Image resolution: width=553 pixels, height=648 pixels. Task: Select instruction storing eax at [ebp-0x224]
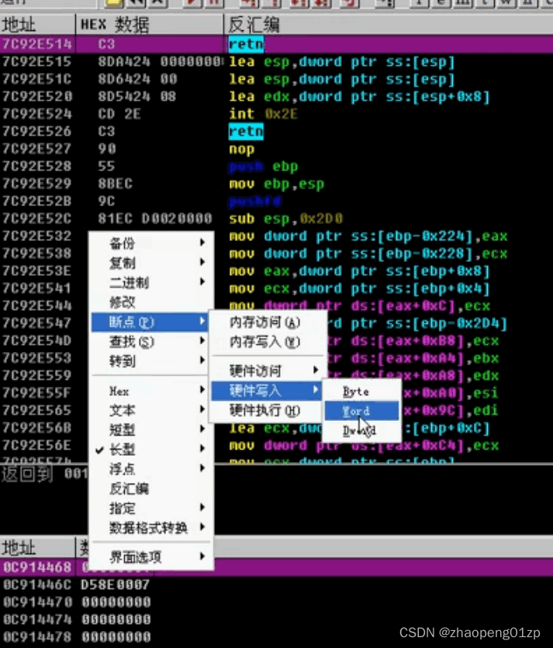(368, 236)
